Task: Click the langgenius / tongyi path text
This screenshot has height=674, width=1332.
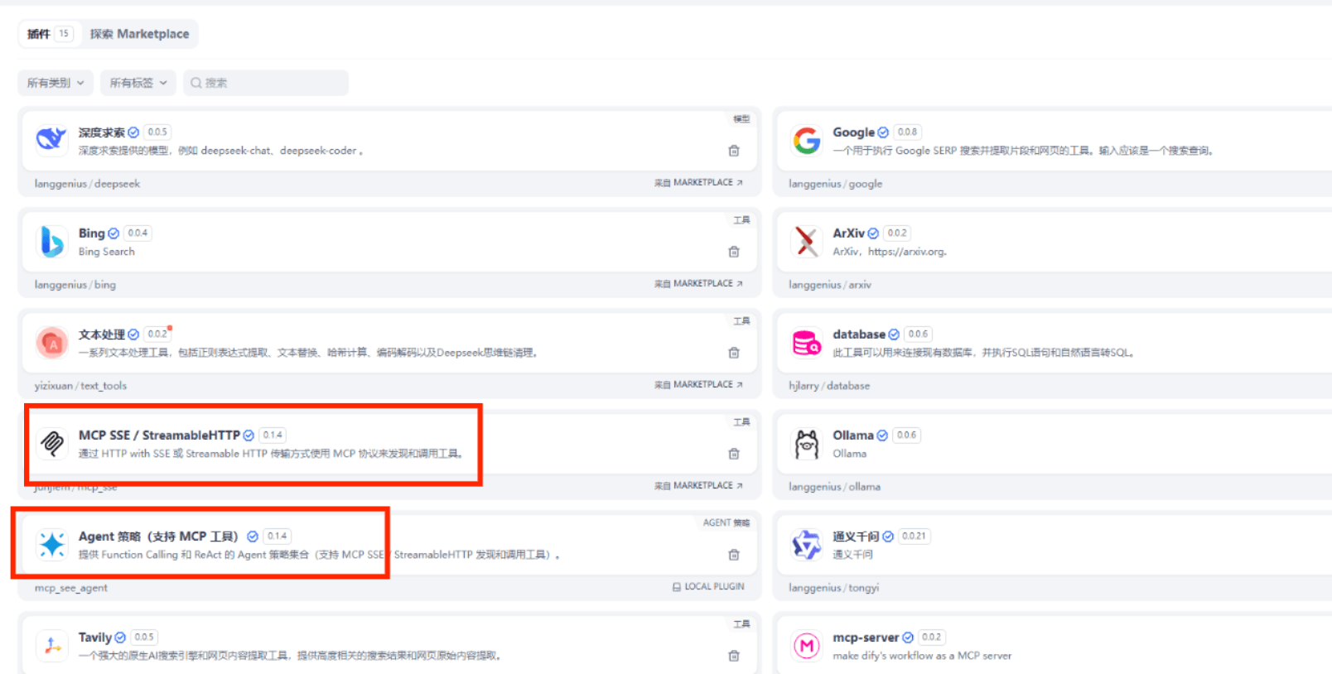Action: [x=833, y=588]
